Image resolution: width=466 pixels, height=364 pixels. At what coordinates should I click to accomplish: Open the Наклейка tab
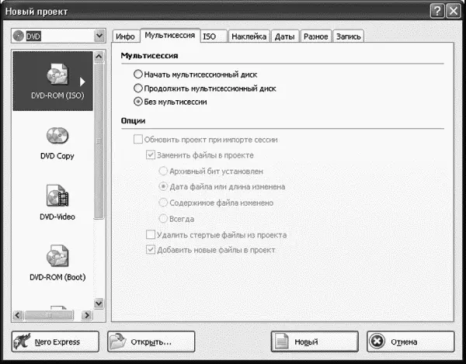pyautogui.click(x=249, y=36)
